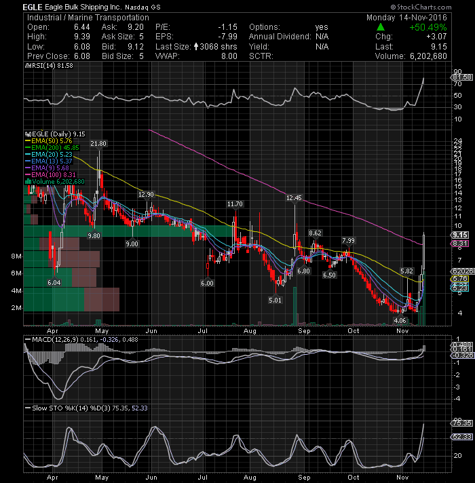Click the 9.00 price annotation

click(x=132, y=244)
